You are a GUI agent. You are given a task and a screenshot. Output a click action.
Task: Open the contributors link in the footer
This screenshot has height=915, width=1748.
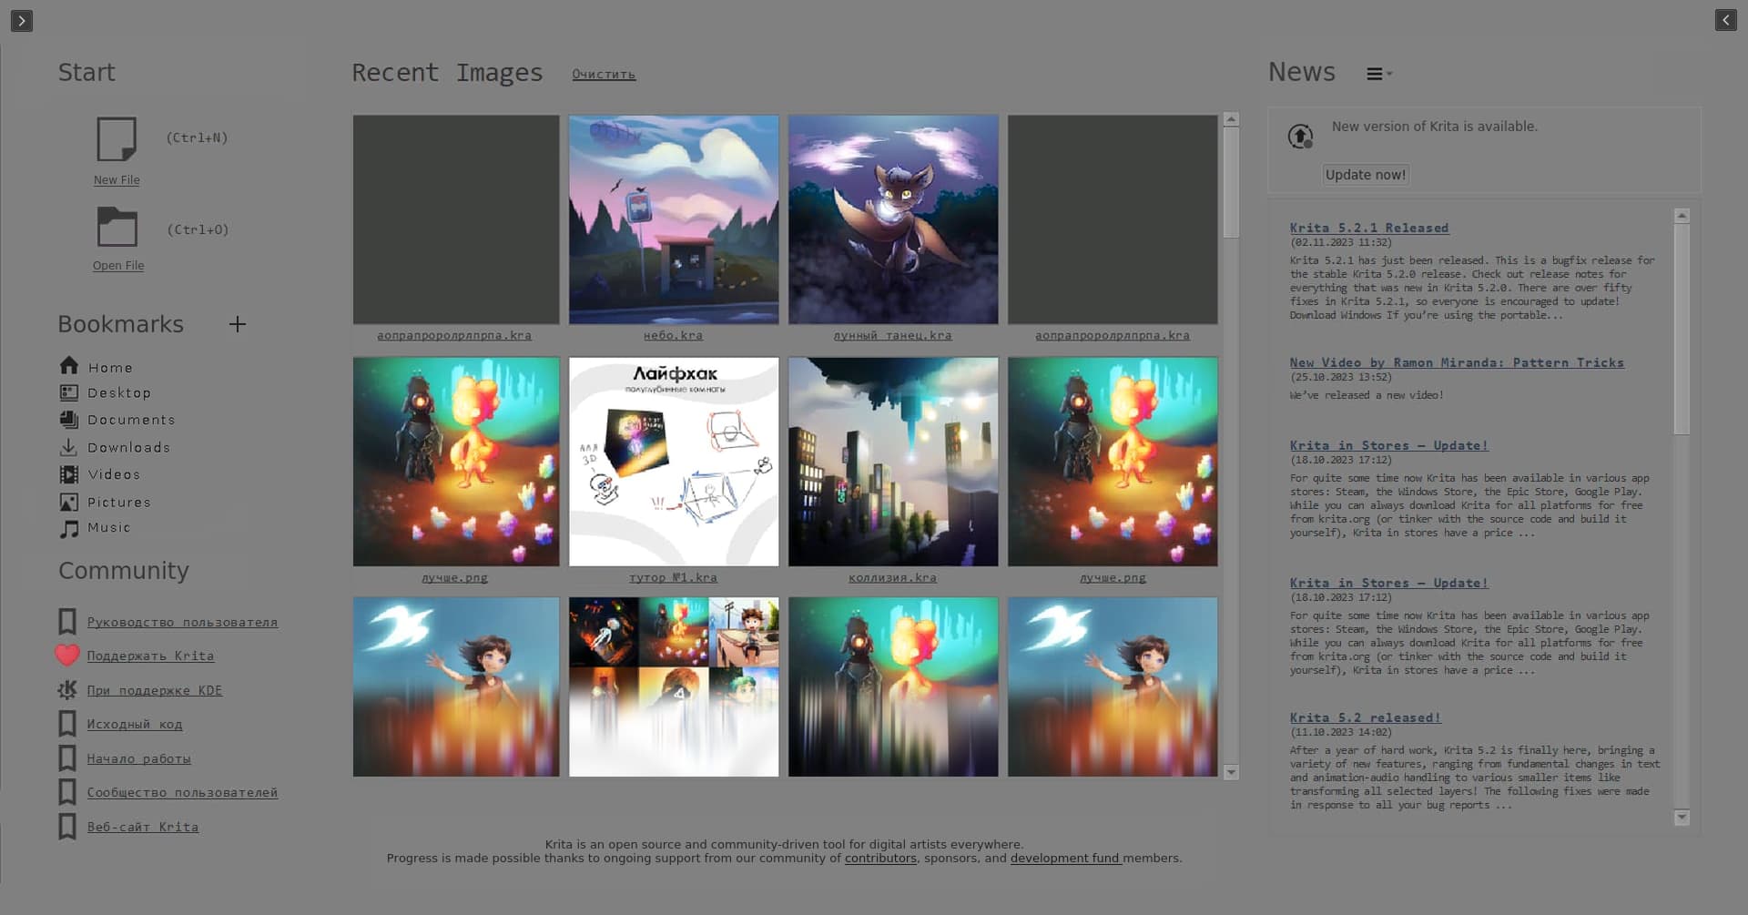880,859
